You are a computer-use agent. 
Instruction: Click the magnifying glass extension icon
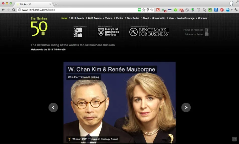[204, 10]
